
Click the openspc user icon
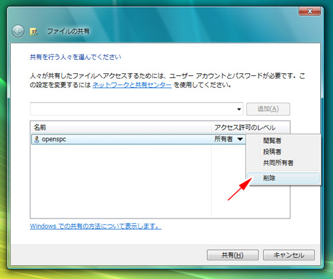coord(37,139)
